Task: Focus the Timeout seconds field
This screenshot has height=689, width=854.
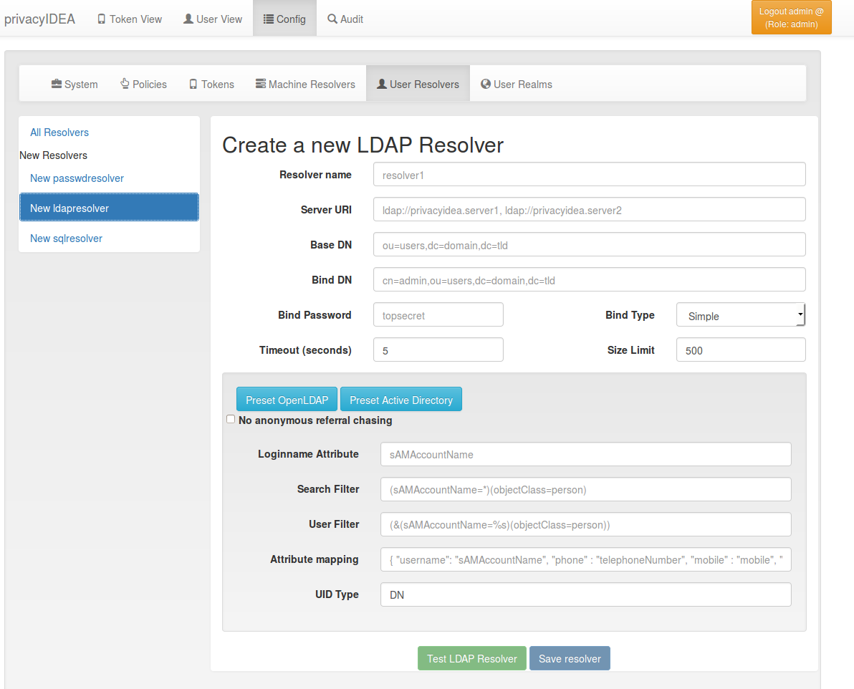Action: (438, 350)
